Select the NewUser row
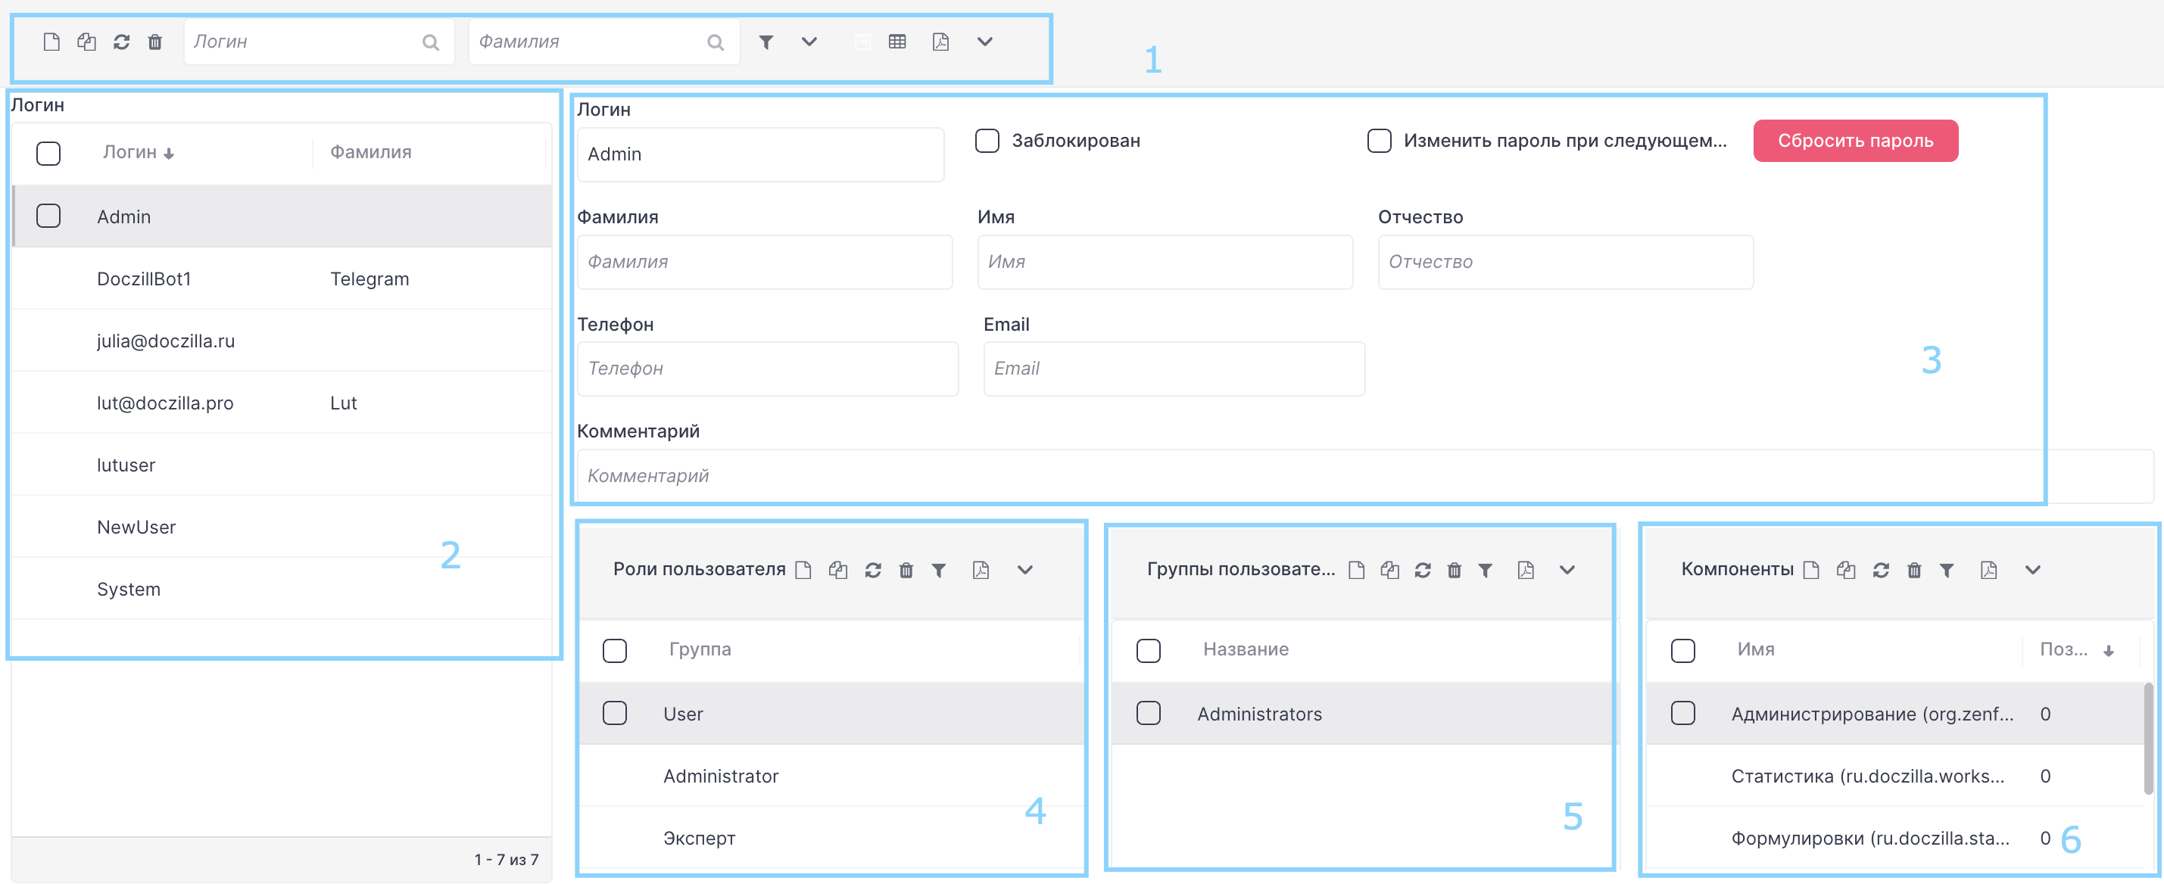This screenshot has height=884, width=2164. 282,528
